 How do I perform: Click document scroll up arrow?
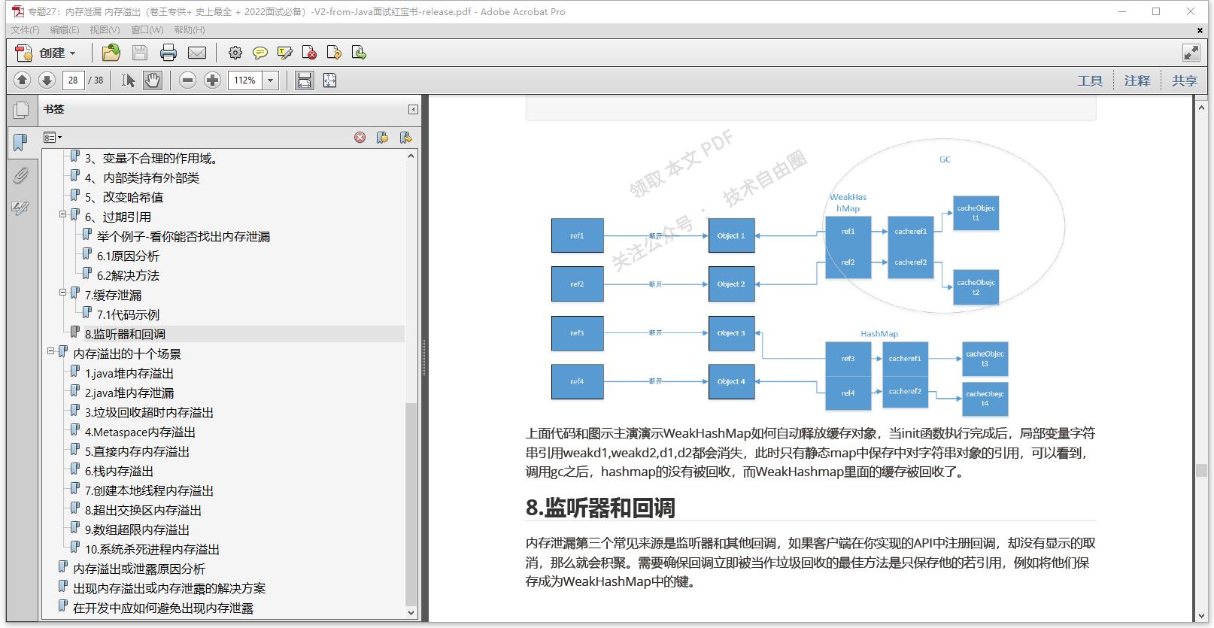[x=1201, y=107]
